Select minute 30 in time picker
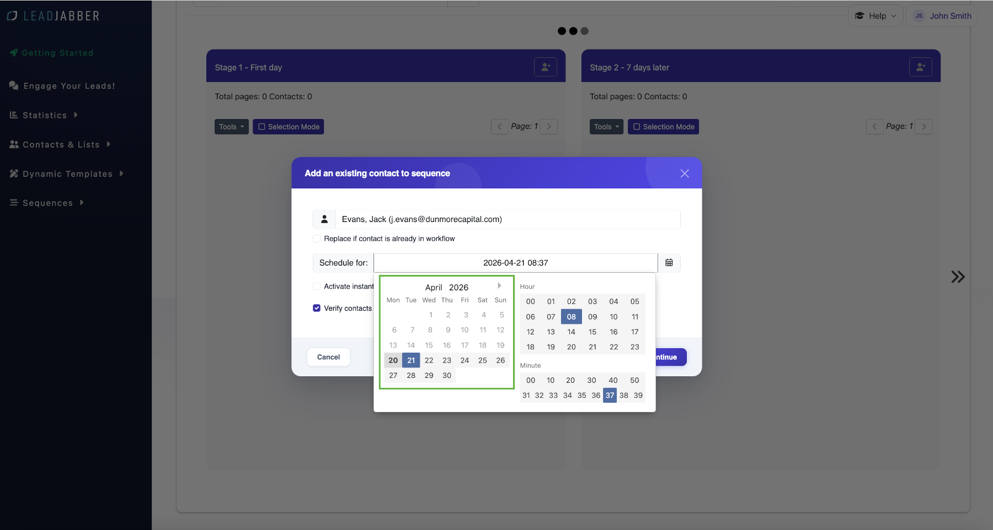The width and height of the screenshot is (993, 530). tap(591, 380)
